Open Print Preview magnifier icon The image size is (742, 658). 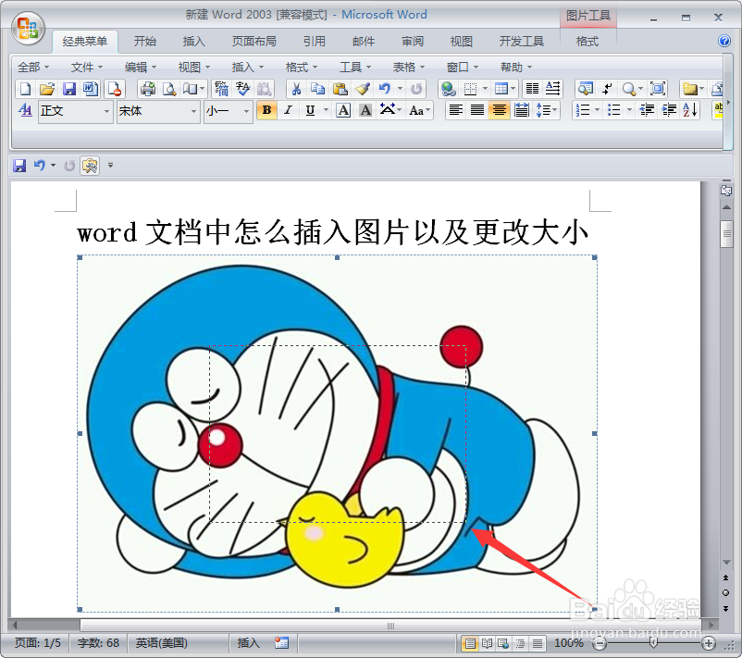[169, 89]
